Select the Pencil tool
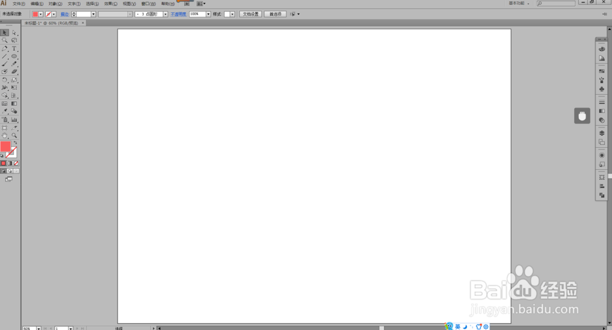Screen dimensions: 612x330 14,64
